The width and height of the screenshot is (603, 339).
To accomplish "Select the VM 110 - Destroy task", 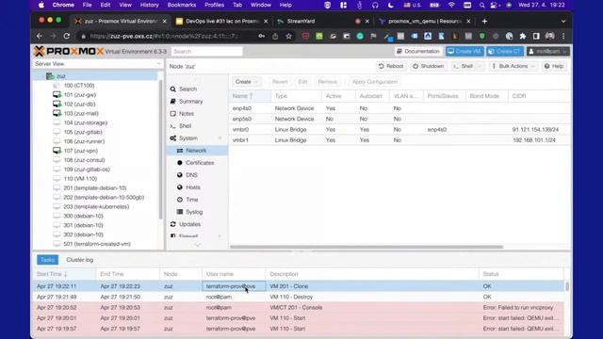I will [x=299, y=298].
